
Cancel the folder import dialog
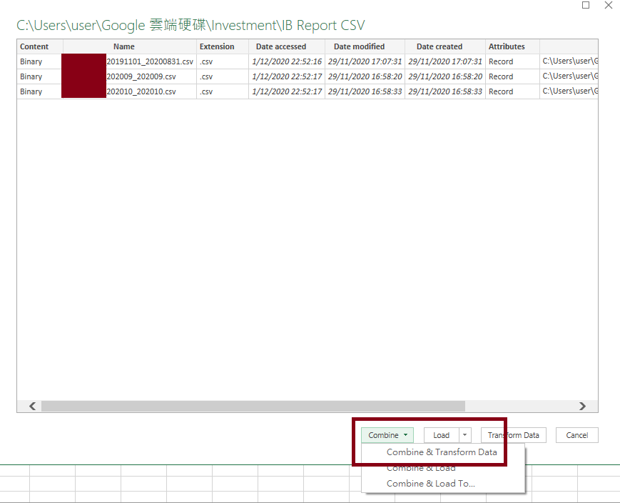click(577, 435)
